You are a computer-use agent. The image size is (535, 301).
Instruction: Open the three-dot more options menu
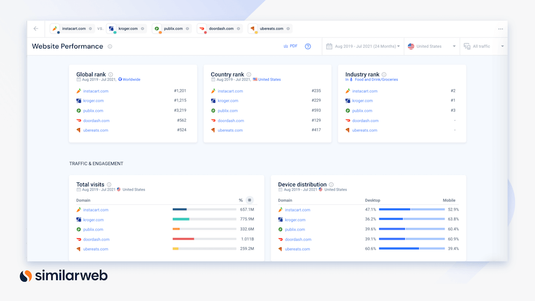click(x=500, y=29)
